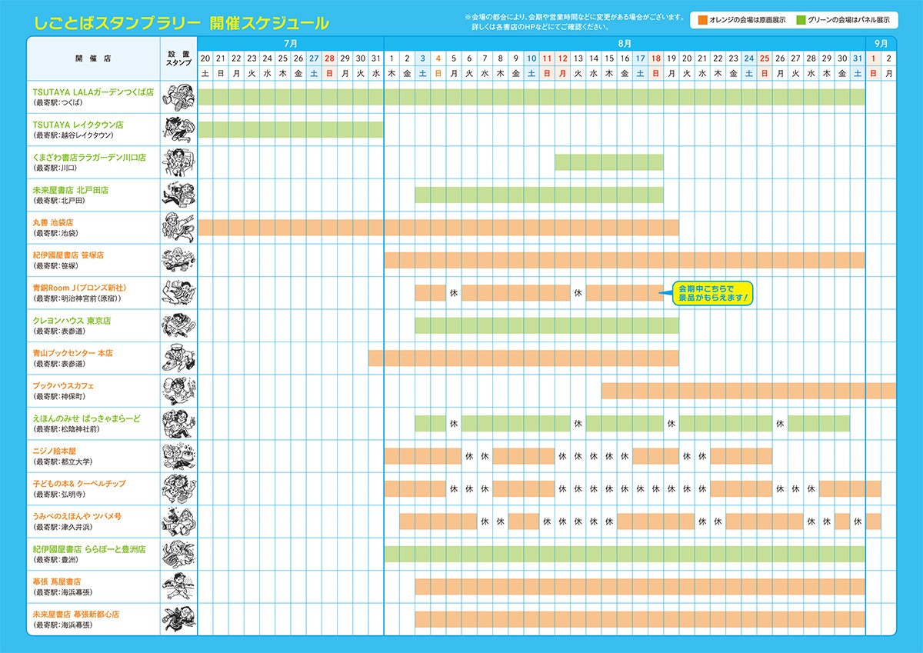Click the date 11 in the August header

[x=547, y=58]
